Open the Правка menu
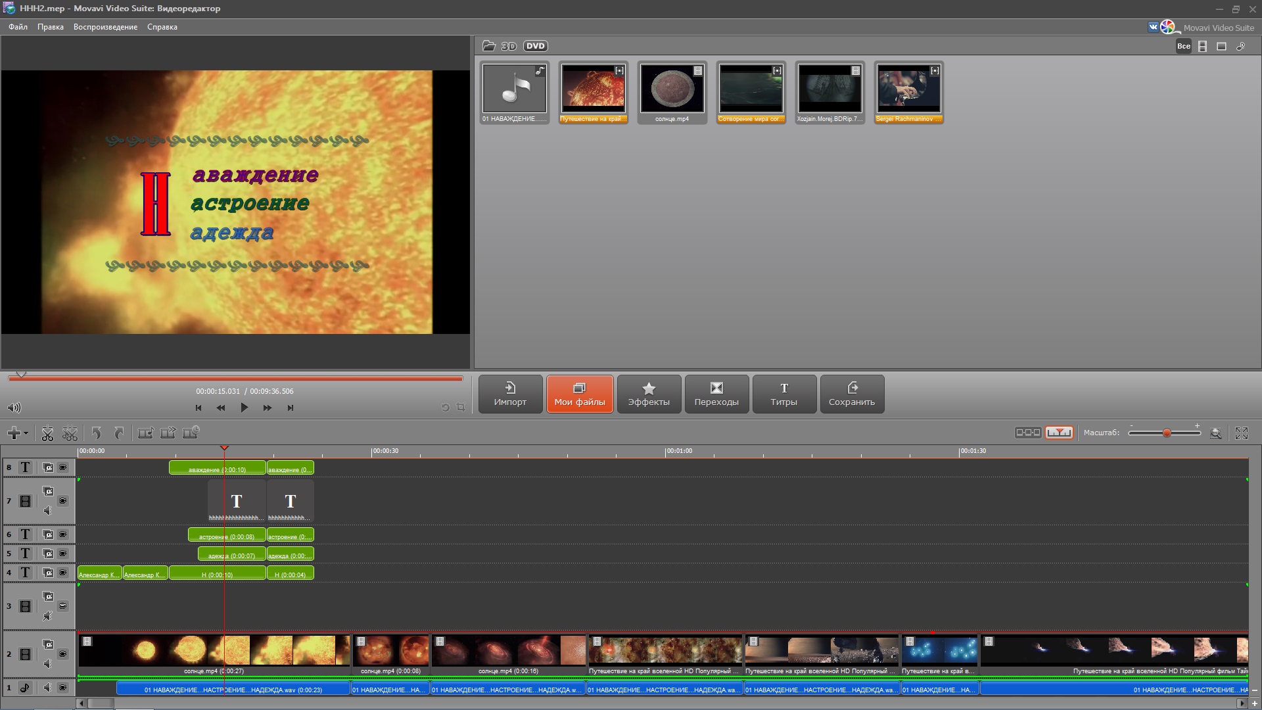The height and width of the screenshot is (710, 1262). tap(50, 27)
